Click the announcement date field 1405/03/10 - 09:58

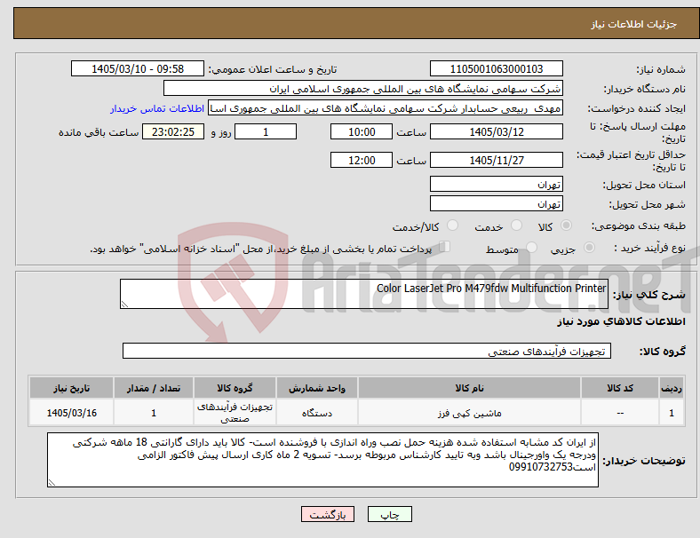(138, 68)
